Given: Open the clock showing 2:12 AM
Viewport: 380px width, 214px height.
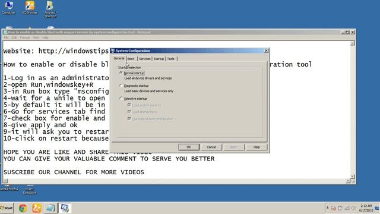Looking at the screenshot, I should pyautogui.click(x=366, y=208).
